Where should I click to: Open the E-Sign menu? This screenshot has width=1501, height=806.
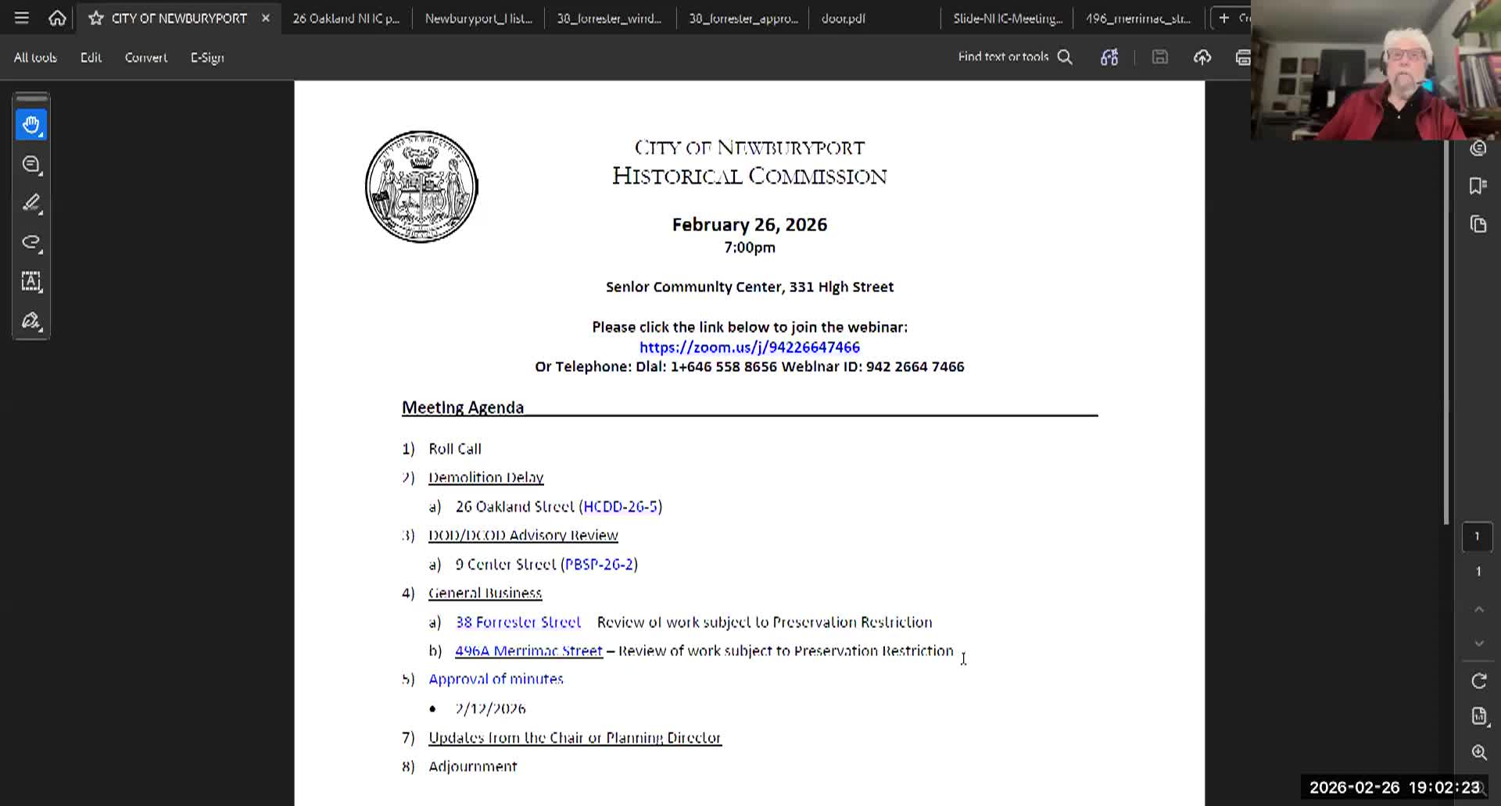(206, 57)
